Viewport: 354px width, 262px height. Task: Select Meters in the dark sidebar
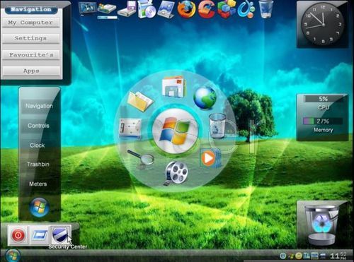click(38, 184)
